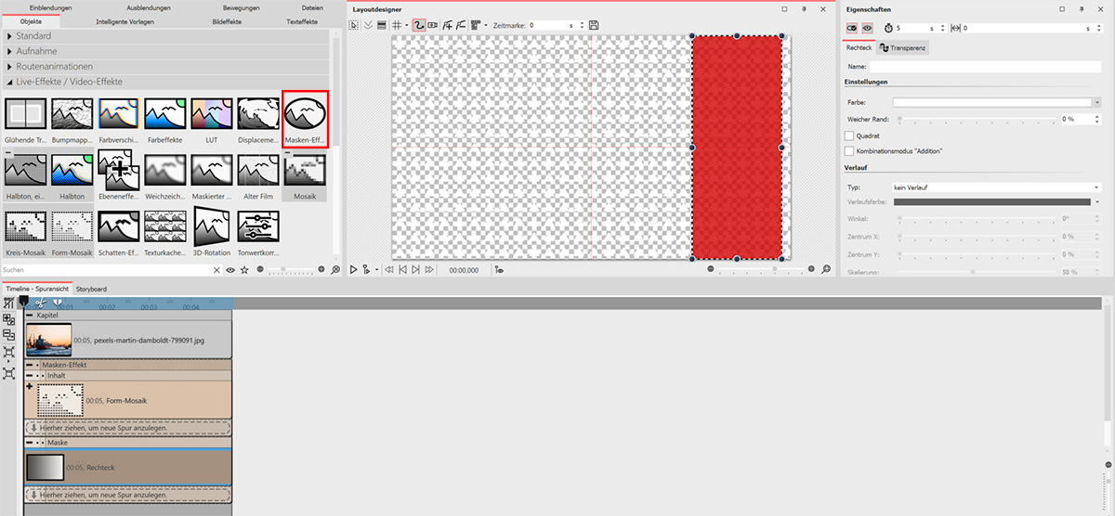The width and height of the screenshot is (1115, 516).
Task: Pick the Bumpmapping effect icon
Action: [72, 114]
